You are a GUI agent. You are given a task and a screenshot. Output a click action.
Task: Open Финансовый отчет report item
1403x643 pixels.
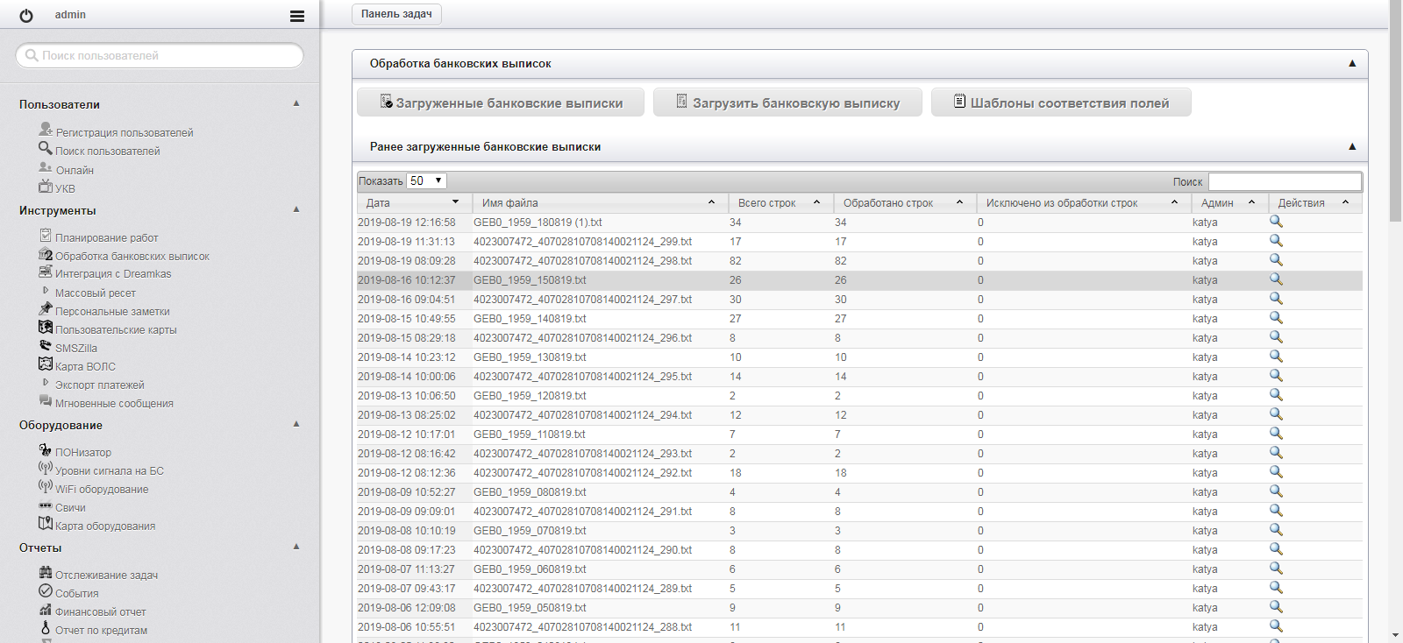tap(100, 611)
